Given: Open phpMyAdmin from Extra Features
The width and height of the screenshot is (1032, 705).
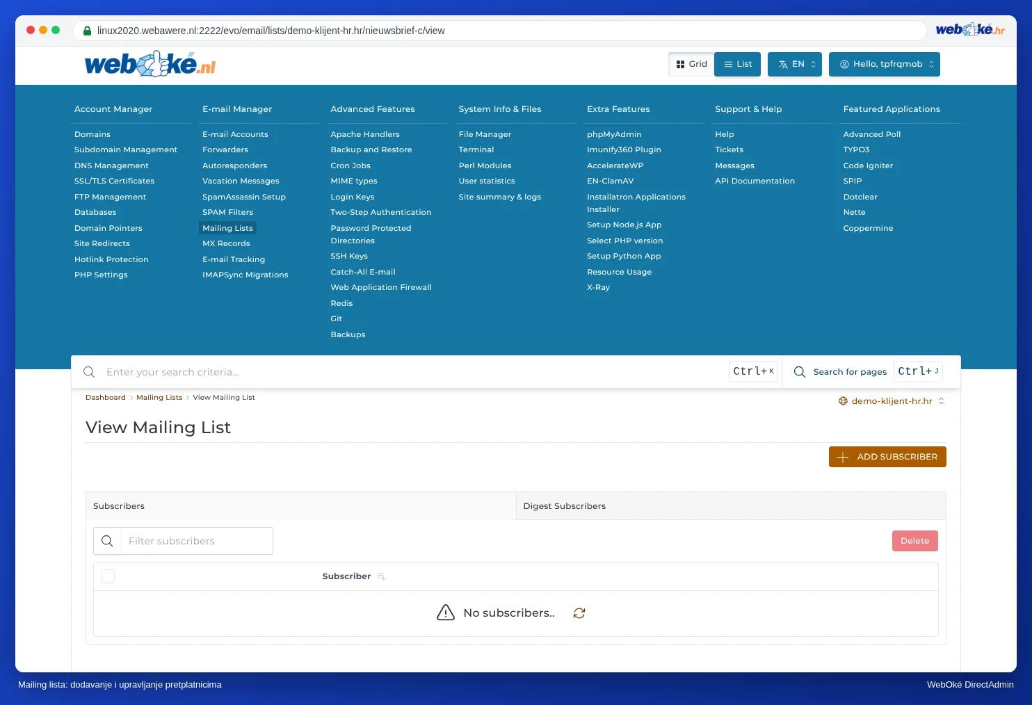Looking at the screenshot, I should point(614,134).
